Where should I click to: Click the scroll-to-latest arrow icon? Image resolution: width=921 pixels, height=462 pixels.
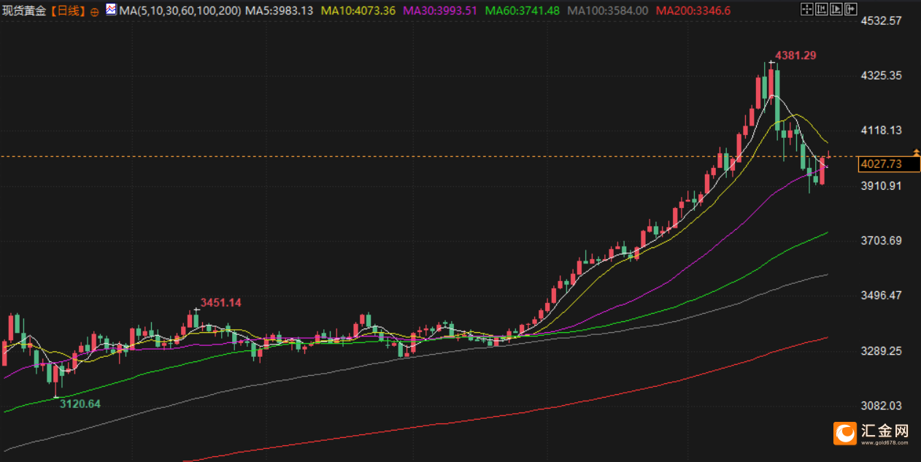coord(849,9)
